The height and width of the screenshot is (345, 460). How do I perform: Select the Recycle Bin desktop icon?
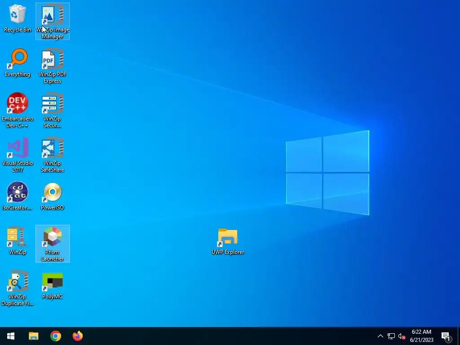pos(18,18)
